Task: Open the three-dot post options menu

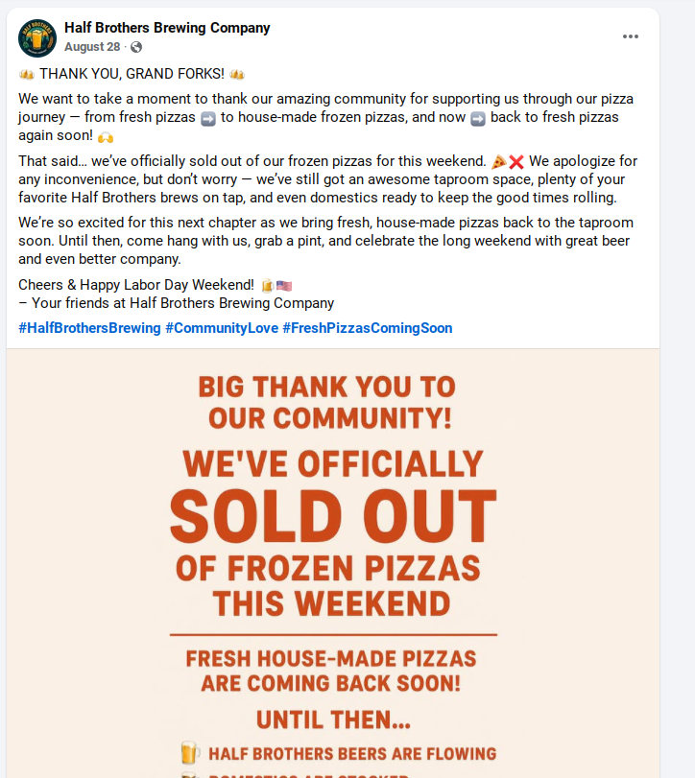Action: point(630,36)
